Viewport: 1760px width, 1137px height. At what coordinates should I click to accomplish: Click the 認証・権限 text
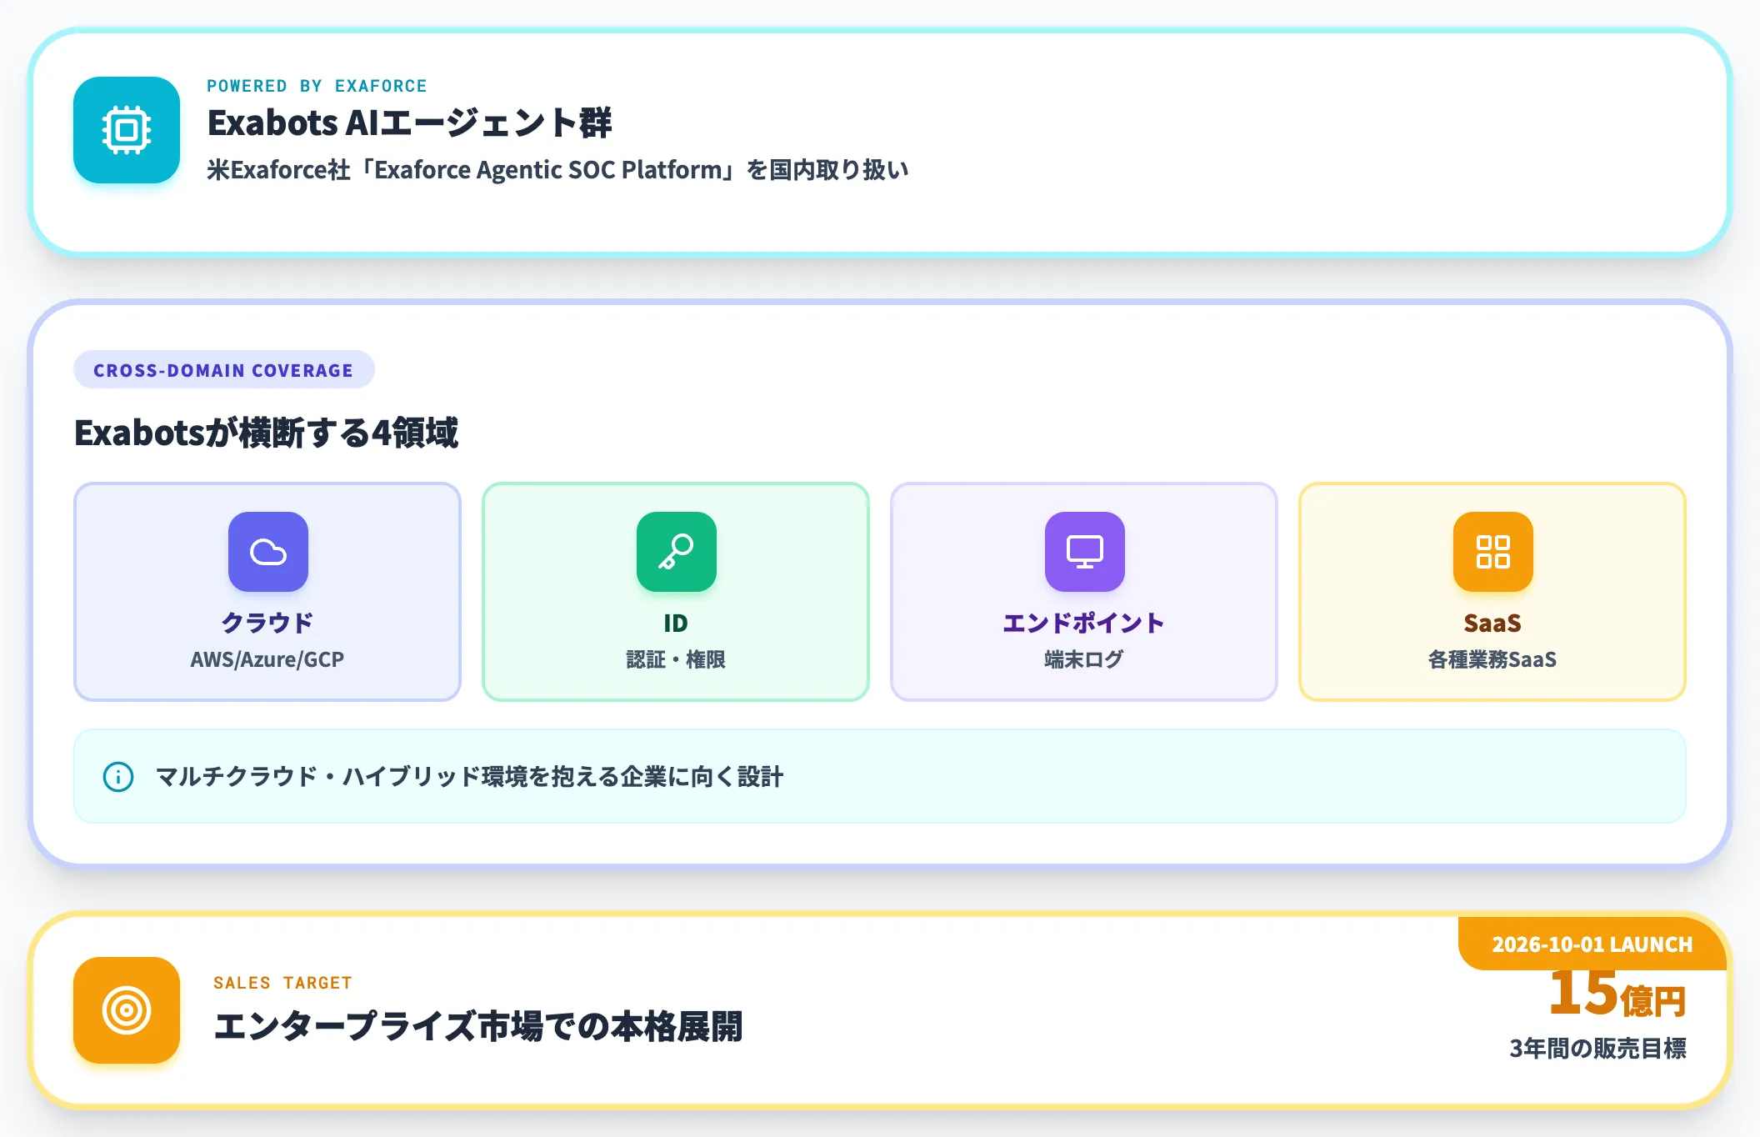coord(676,659)
